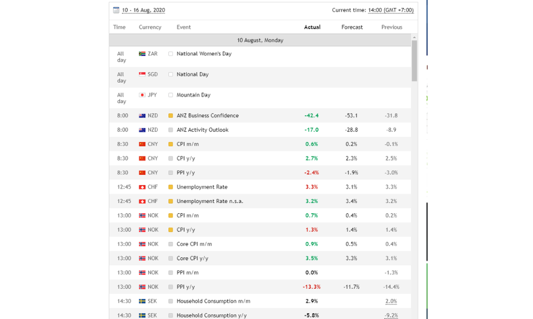Expand the Norwegian Core CPI y/y event row
The width and height of the screenshot is (533, 319).
192,258
